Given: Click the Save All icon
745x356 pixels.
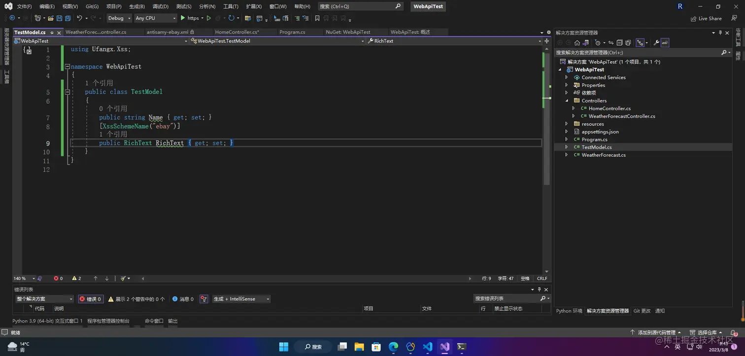Looking at the screenshot, I should [x=68, y=18].
